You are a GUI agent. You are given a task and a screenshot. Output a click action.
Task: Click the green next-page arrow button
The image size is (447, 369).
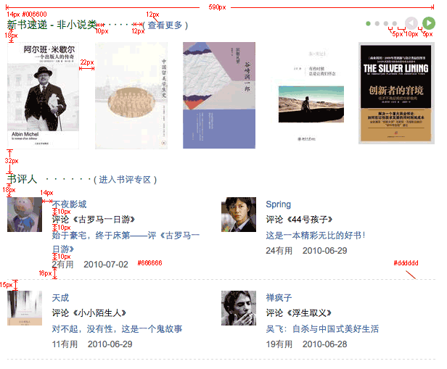(428, 23)
